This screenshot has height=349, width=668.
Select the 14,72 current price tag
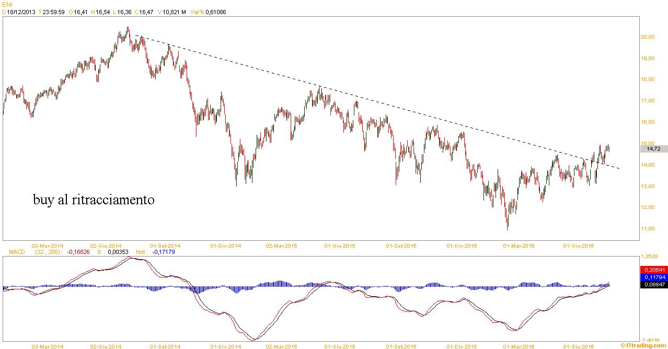click(653, 149)
